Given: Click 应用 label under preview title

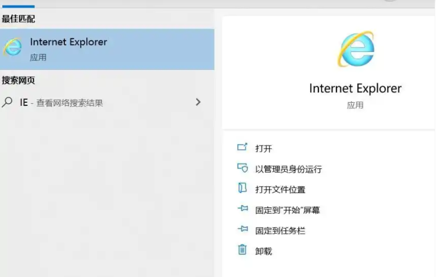Looking at the screenshot, I should click(x=355, y=105).
